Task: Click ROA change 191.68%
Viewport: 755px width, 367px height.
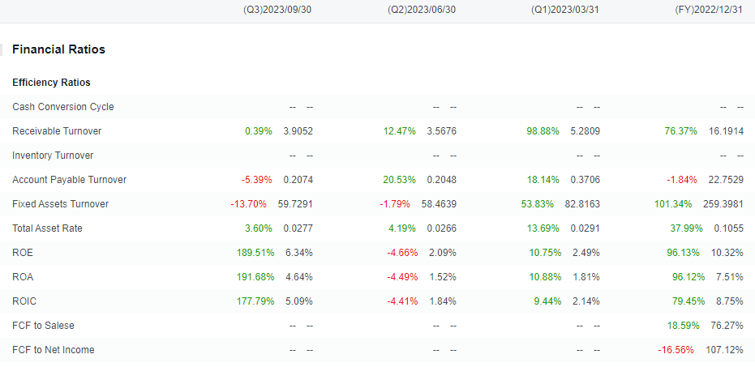Action: pyautogui.click(x=255, y=277)
